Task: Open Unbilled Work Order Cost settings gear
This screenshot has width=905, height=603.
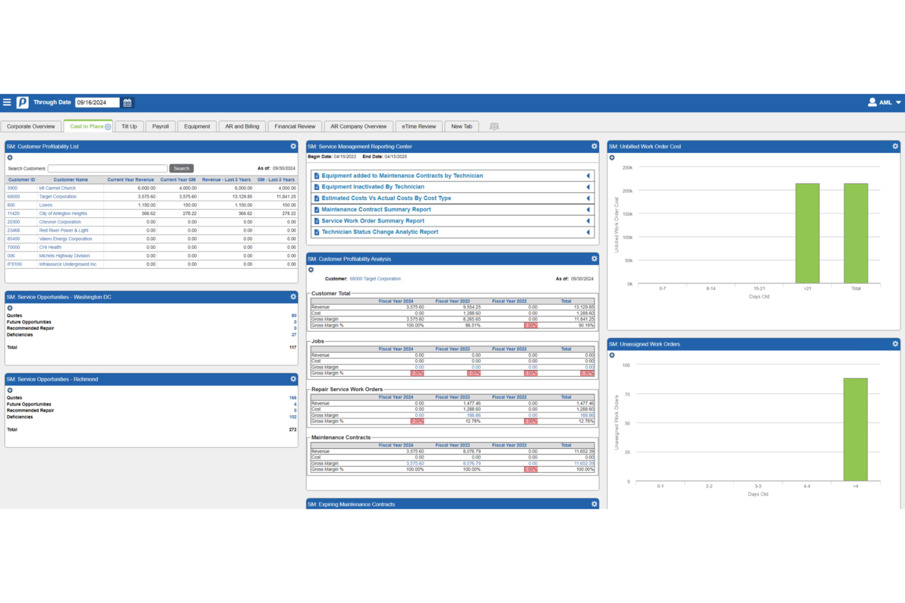Action: pyautogui.click(x=895, y=147)
